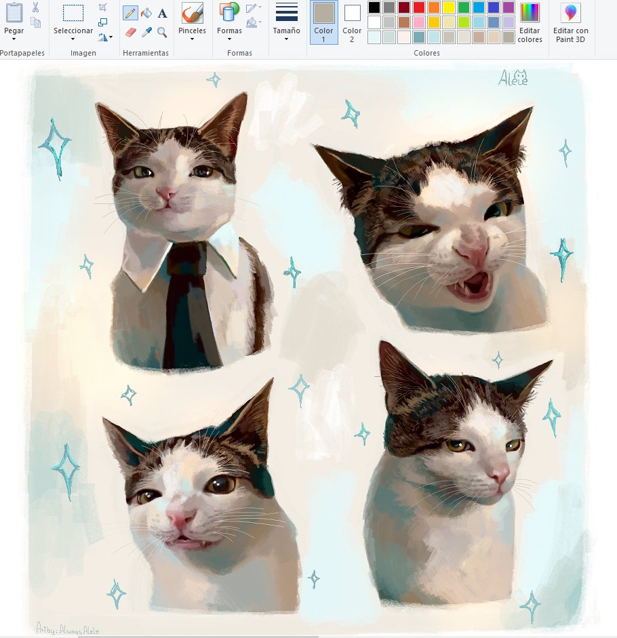
Task: Click the Cut scissors icon
Action: coord(35,7)
